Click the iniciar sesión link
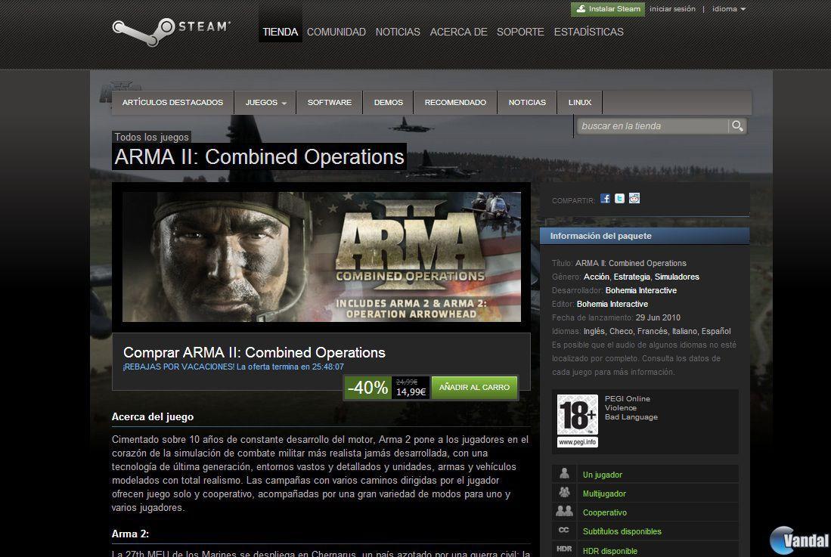This screenshot has width=831, height=557. [x=672, y=9]
